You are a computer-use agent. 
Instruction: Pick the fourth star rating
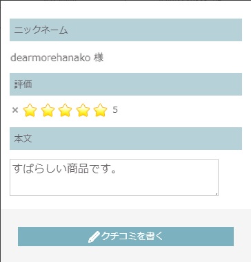click(x=83, y=110)
